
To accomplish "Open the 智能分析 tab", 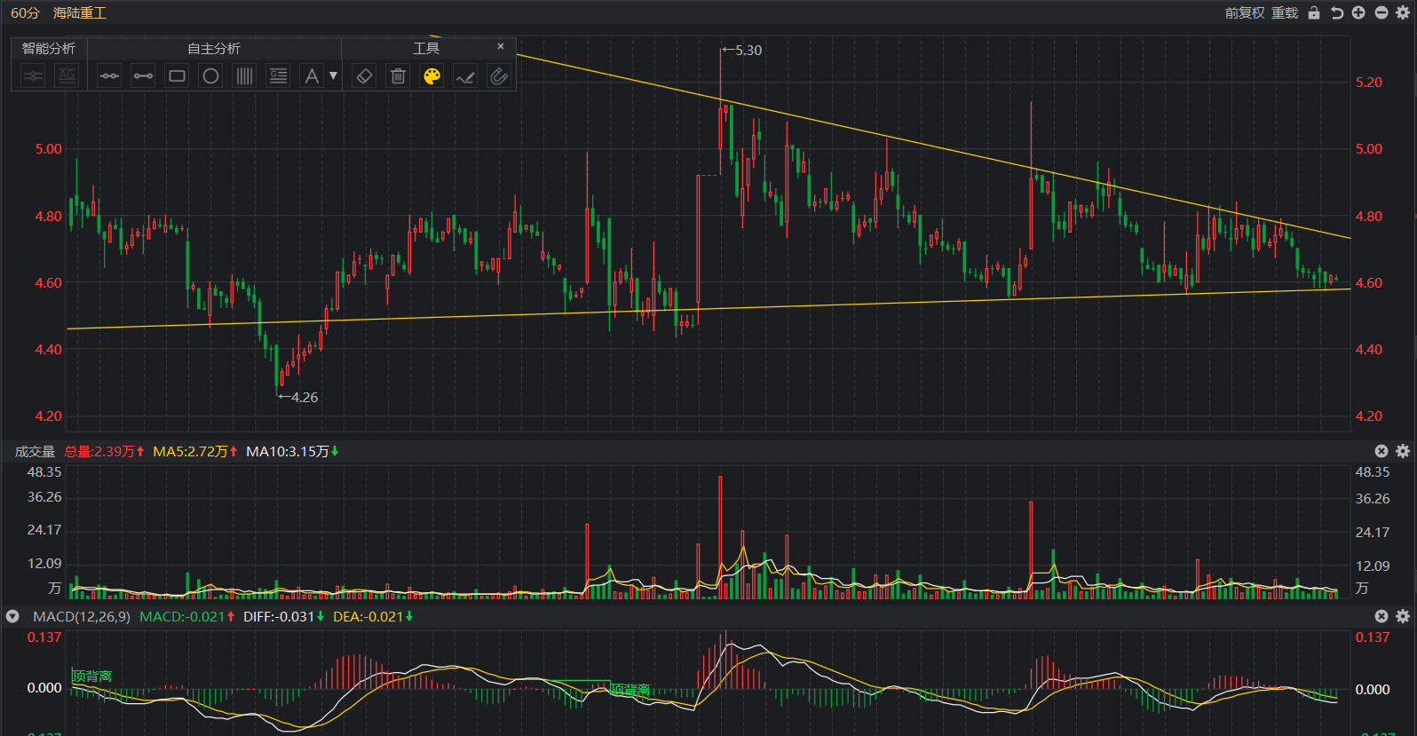I will 49,48.
